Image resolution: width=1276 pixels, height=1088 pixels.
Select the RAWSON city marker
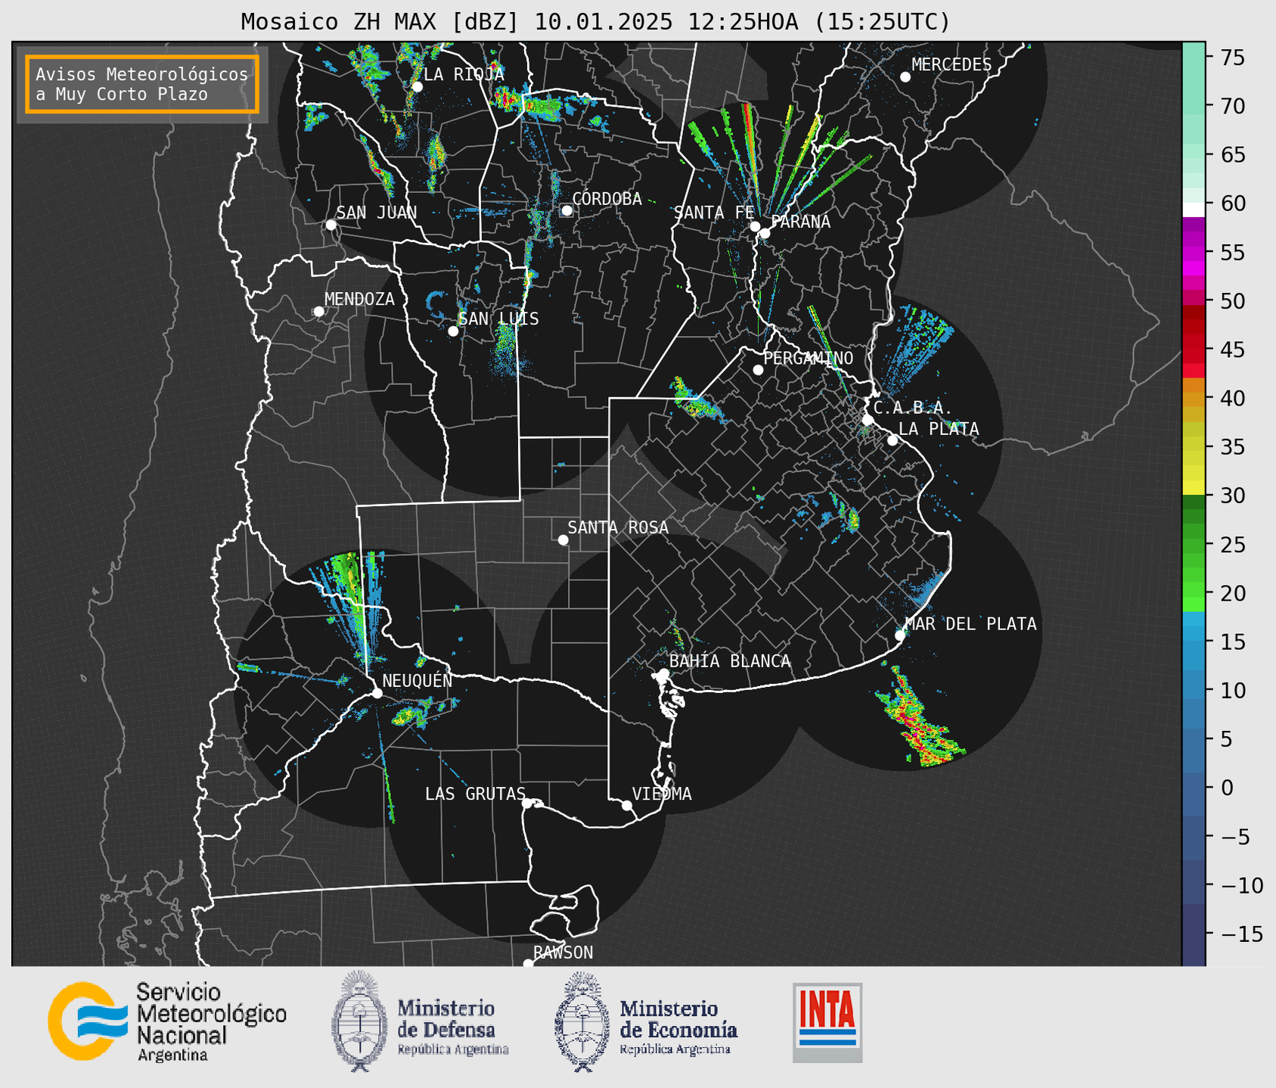click(x=528, y=964)
